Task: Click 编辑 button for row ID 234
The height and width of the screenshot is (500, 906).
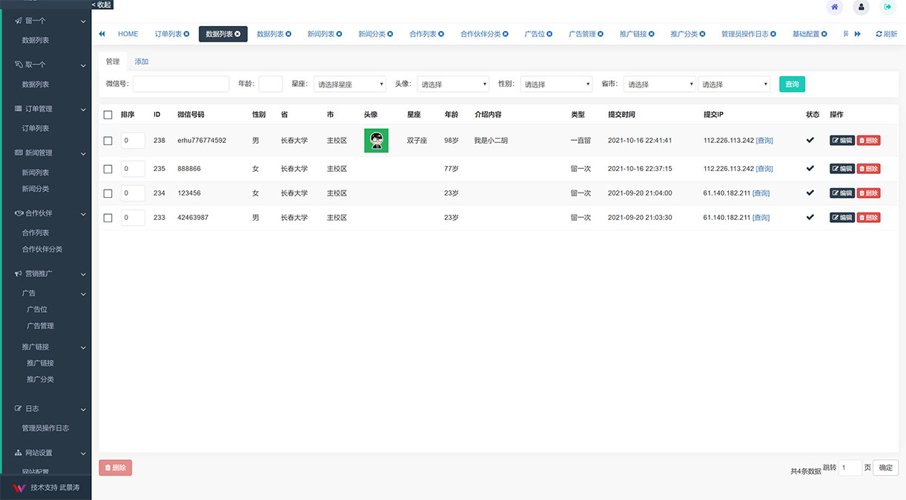Action: tap(841, 193)
